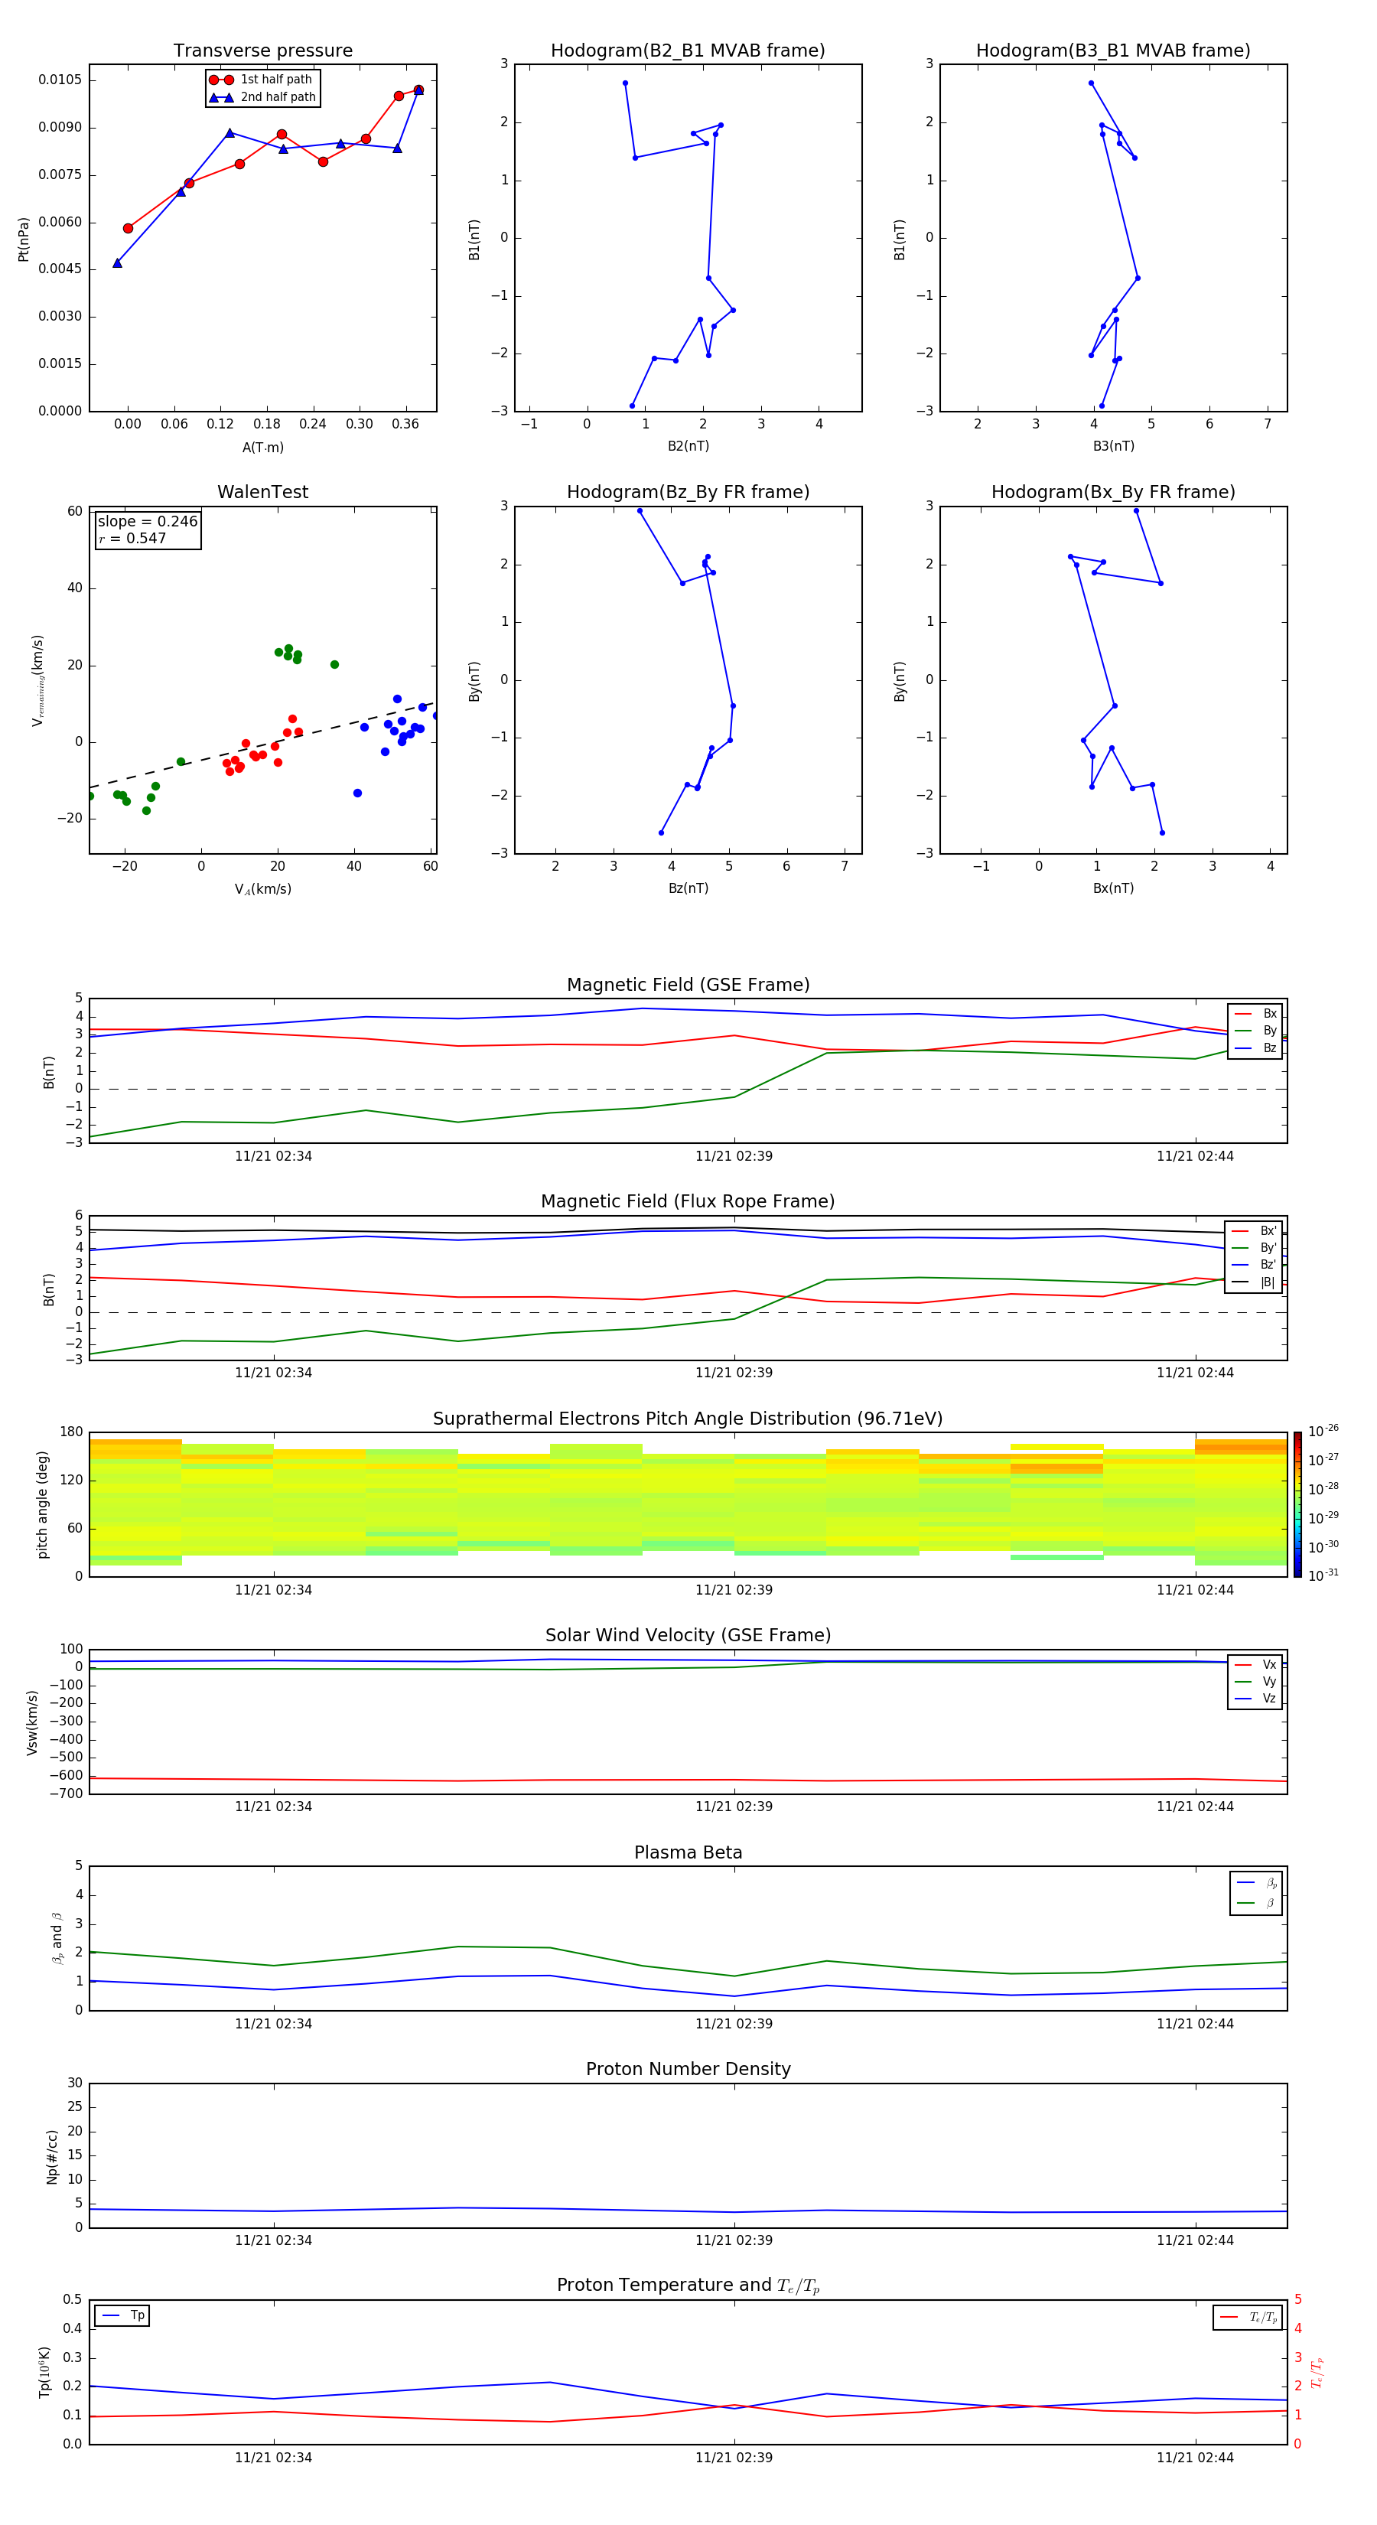Select "Bz" in the GSE magnetic field legend
1377x2525 pixels.
click(x=1255, y=1049)
